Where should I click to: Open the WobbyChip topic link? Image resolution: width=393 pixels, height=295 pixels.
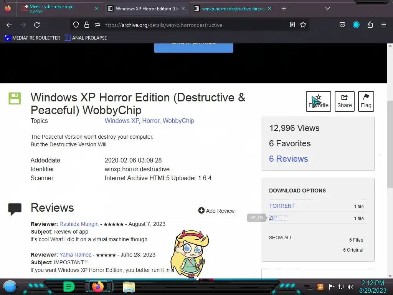(178, 121)
